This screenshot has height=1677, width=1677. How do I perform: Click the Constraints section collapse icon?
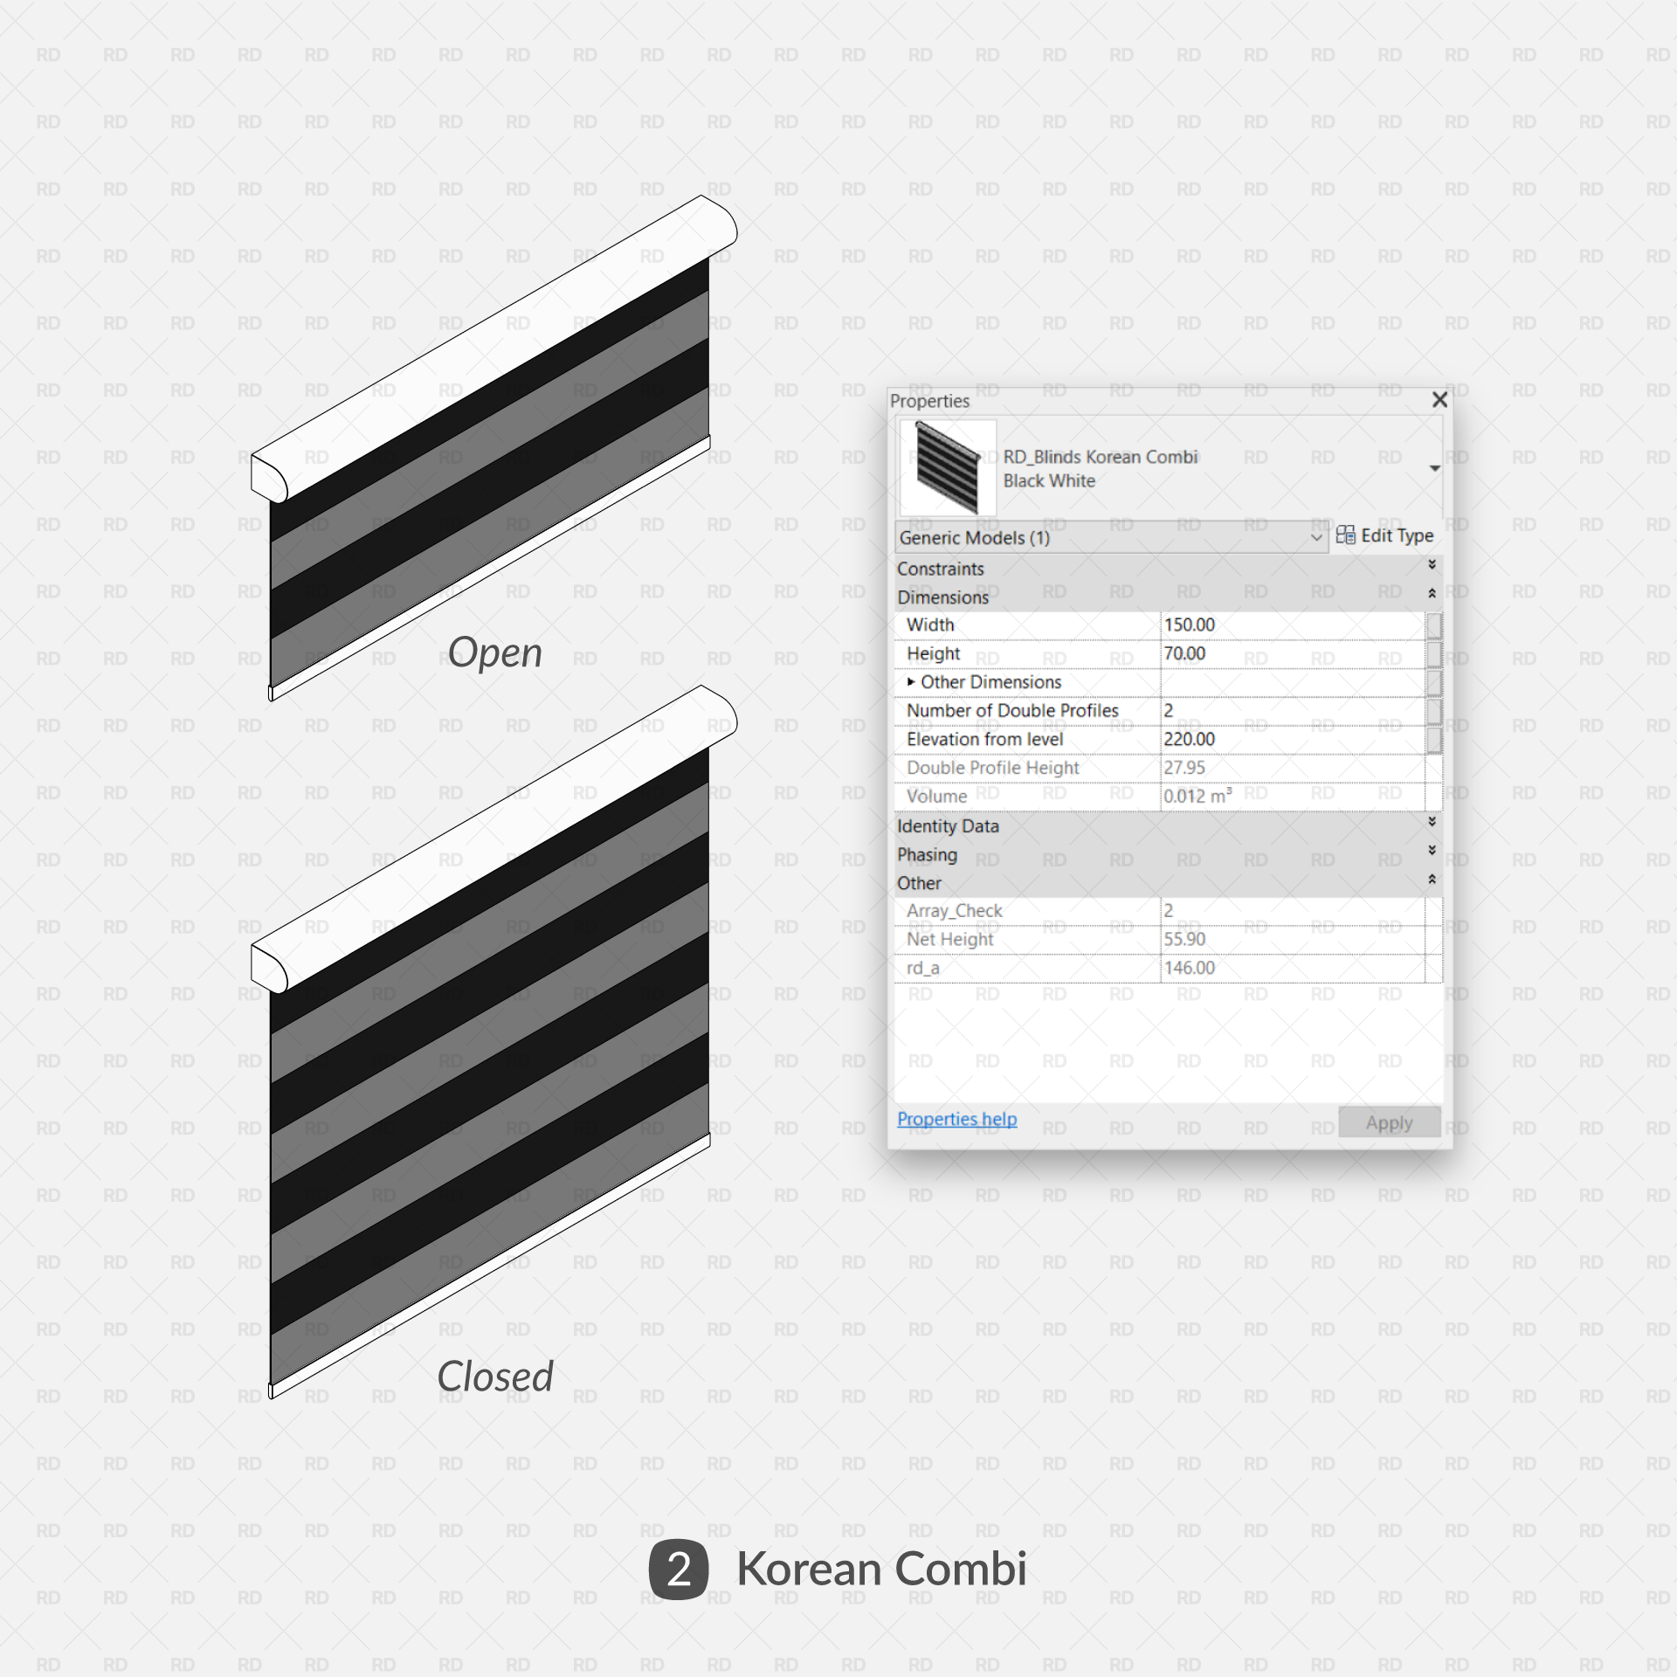coord(1432,567)
